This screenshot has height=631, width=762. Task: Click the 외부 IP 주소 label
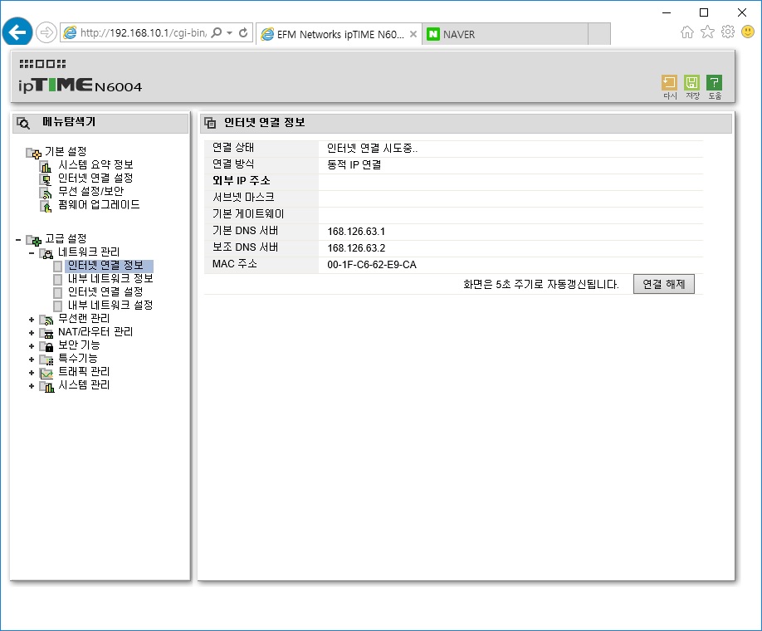coord(241,180)
